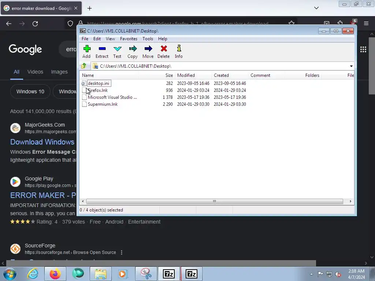Click the Firefox tracking protection shield icon
This screenshot has height=281, width=375.
(x=70, y=23)
